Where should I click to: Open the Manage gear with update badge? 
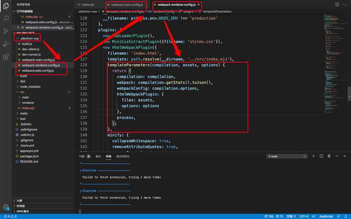pyautogui.click(x=6, y=207)
